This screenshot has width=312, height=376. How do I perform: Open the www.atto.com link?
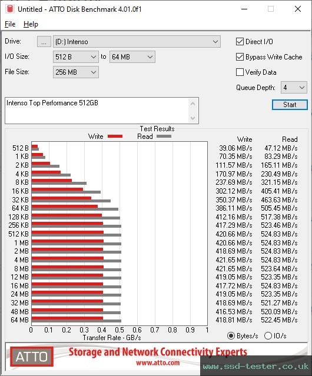(x=158, y=362)
